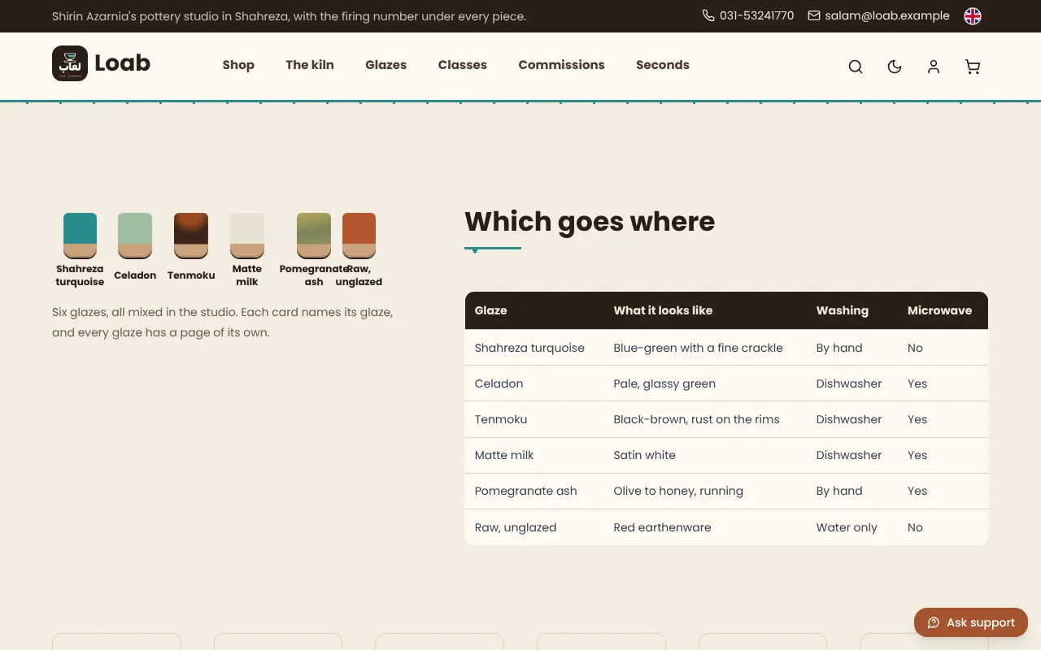Click the salam@loab.example email link
The height and width of the screenshot is (650, 1041).
(x=887, y=15)
